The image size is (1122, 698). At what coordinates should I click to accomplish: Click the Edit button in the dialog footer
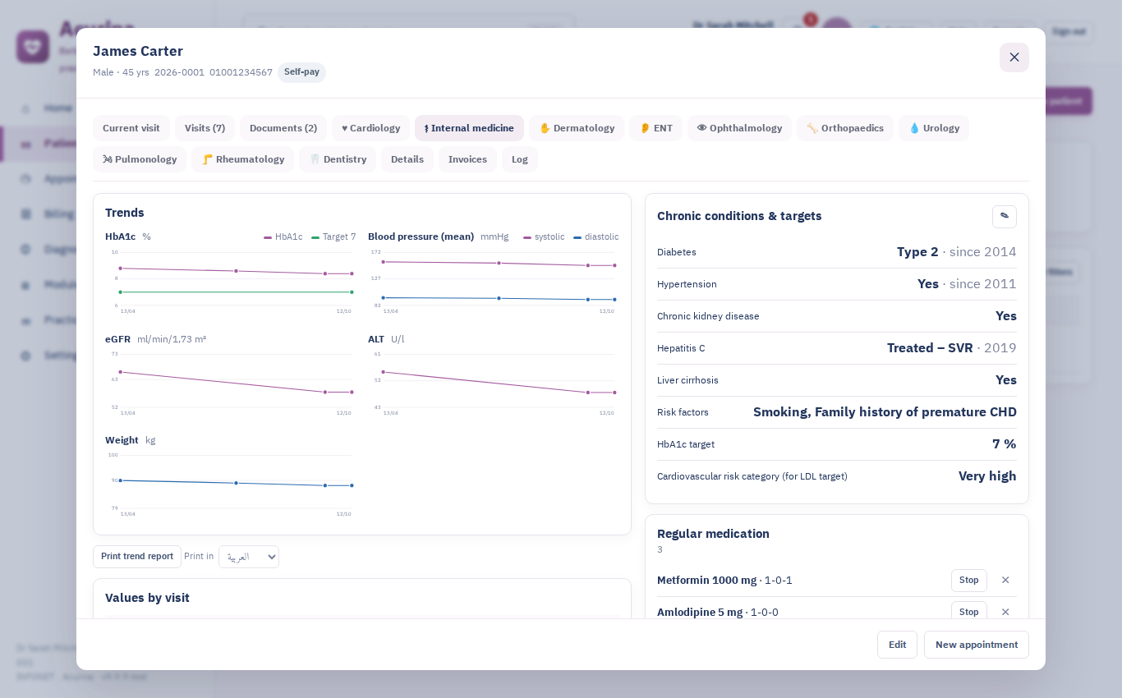[x=897, y=645]
